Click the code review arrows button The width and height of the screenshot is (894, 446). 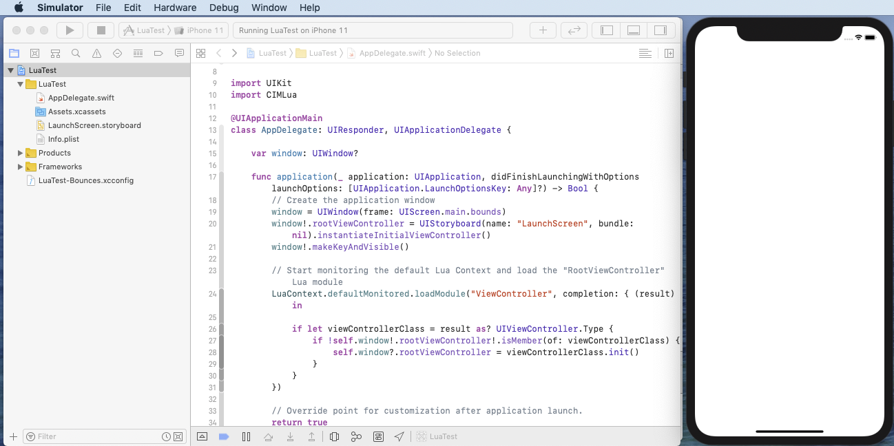point(573,30)
